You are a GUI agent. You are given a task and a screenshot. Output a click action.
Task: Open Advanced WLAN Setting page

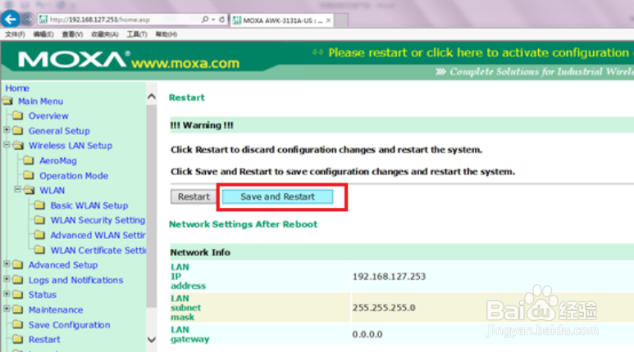coord(98,235)
